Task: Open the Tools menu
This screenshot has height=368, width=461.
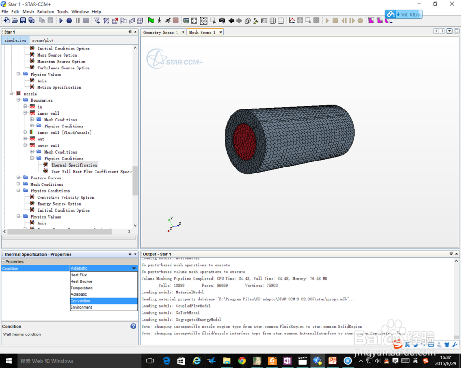Action: pyautogui.click(x=63, y=12)
